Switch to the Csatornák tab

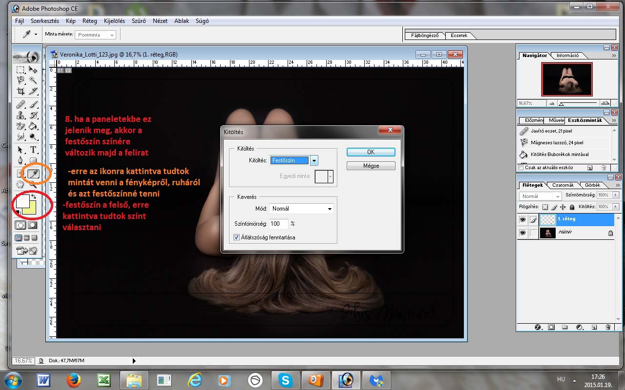(563, 185)
